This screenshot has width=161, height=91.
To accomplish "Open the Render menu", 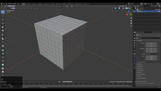I will (x=10, y=4).
